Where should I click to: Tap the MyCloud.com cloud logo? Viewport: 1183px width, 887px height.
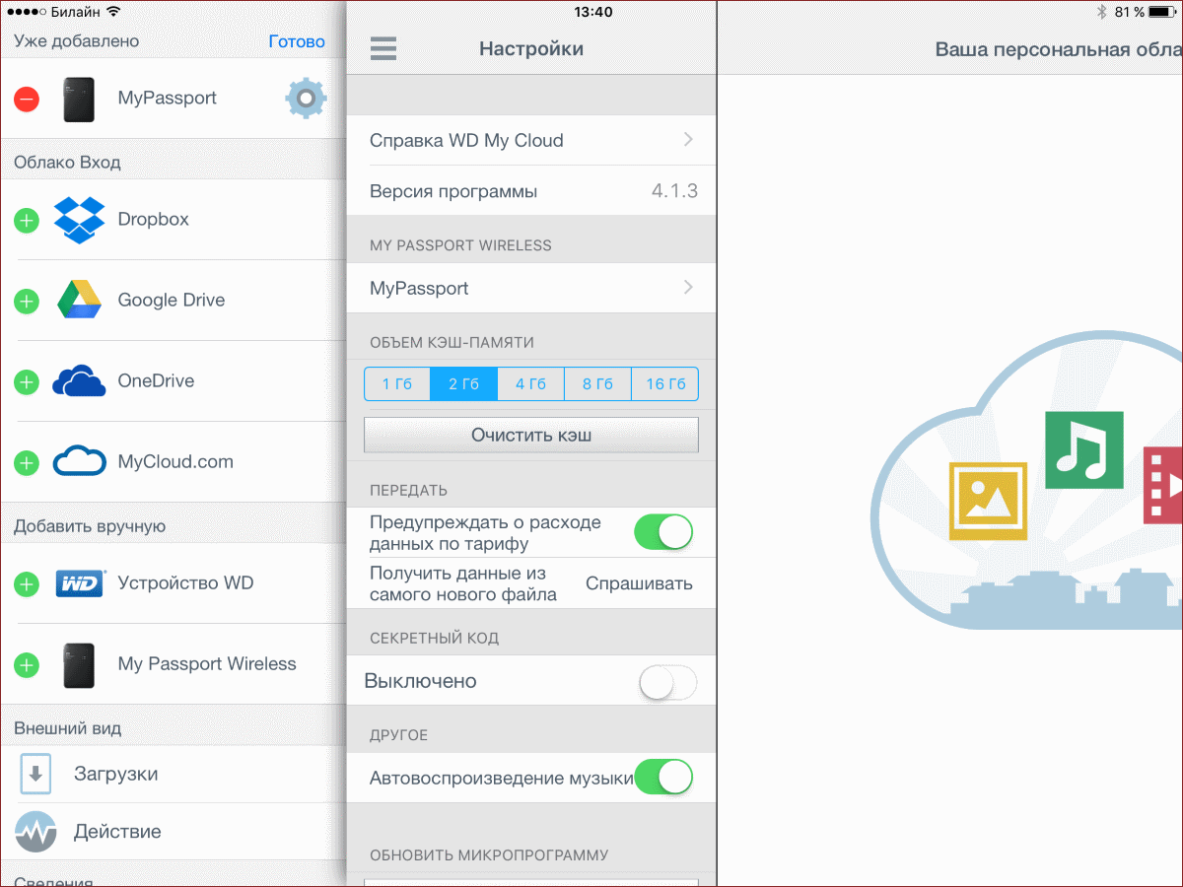pyautogui.click(x=79, y=462)
